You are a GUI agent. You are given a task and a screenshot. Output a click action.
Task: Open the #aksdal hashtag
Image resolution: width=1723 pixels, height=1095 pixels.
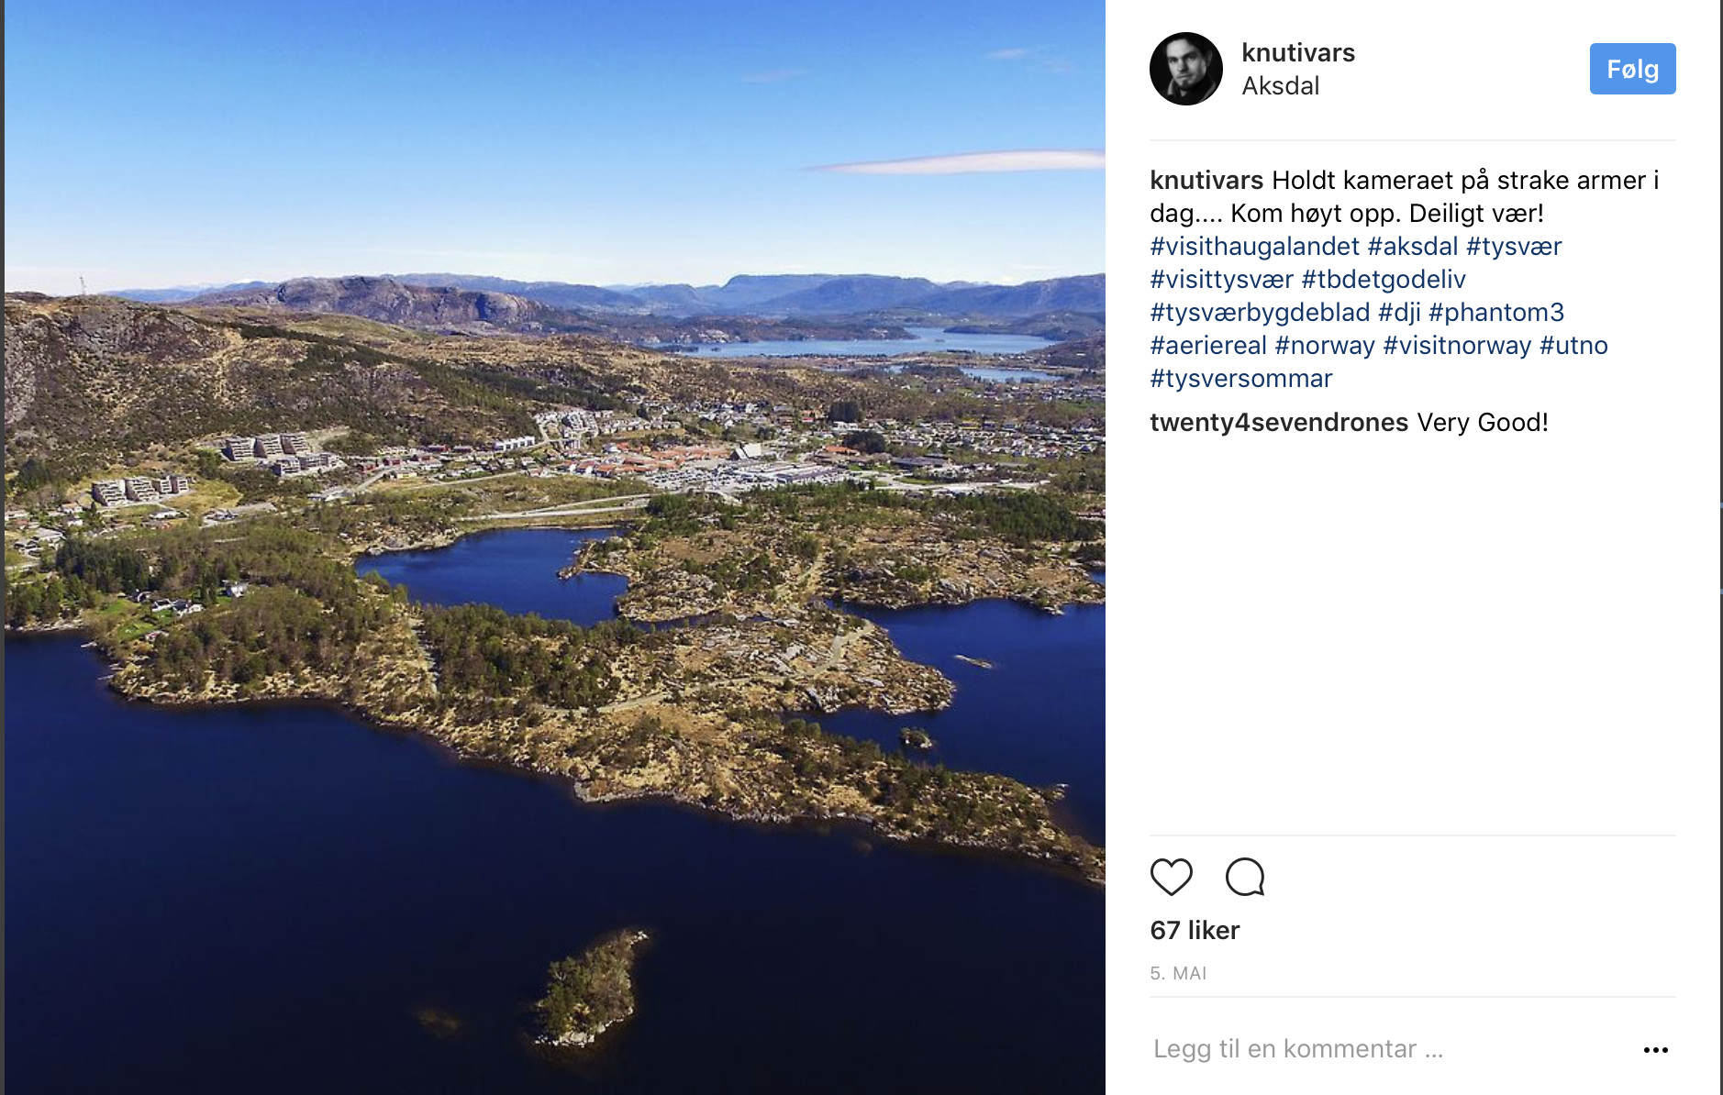coord(1412,247)
